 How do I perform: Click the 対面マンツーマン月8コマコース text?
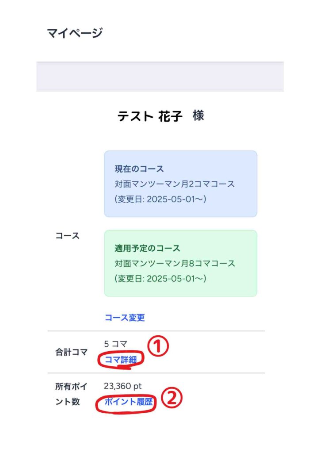tap(175, 264)
